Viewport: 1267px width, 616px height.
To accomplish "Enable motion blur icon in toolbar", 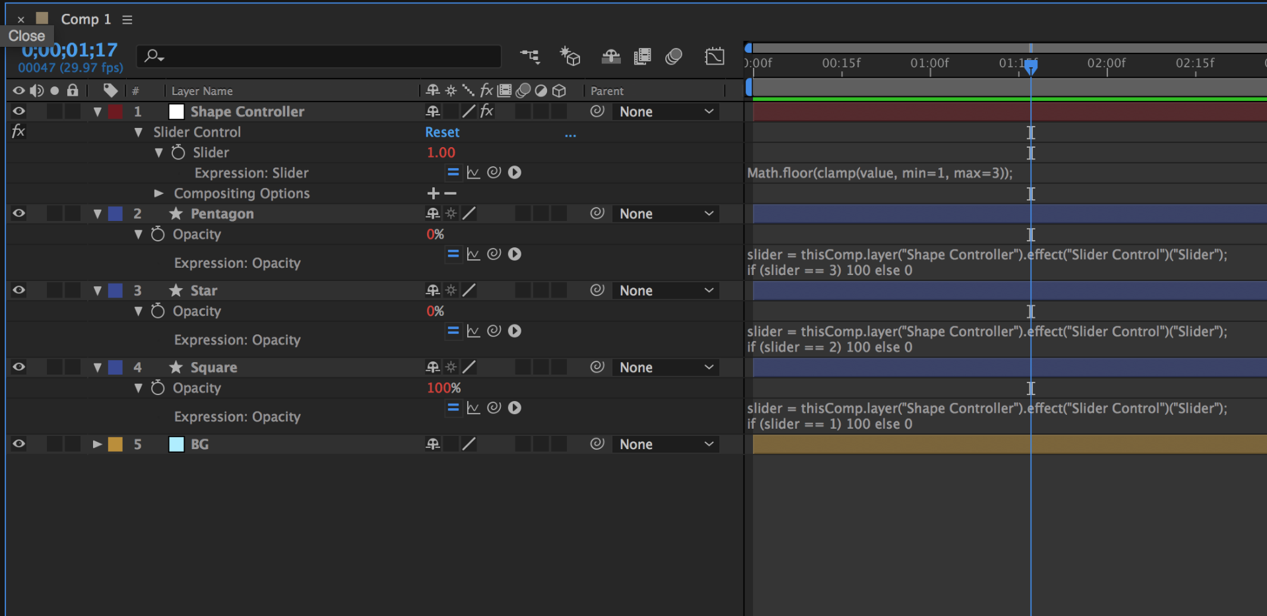I will coord(674,57).
